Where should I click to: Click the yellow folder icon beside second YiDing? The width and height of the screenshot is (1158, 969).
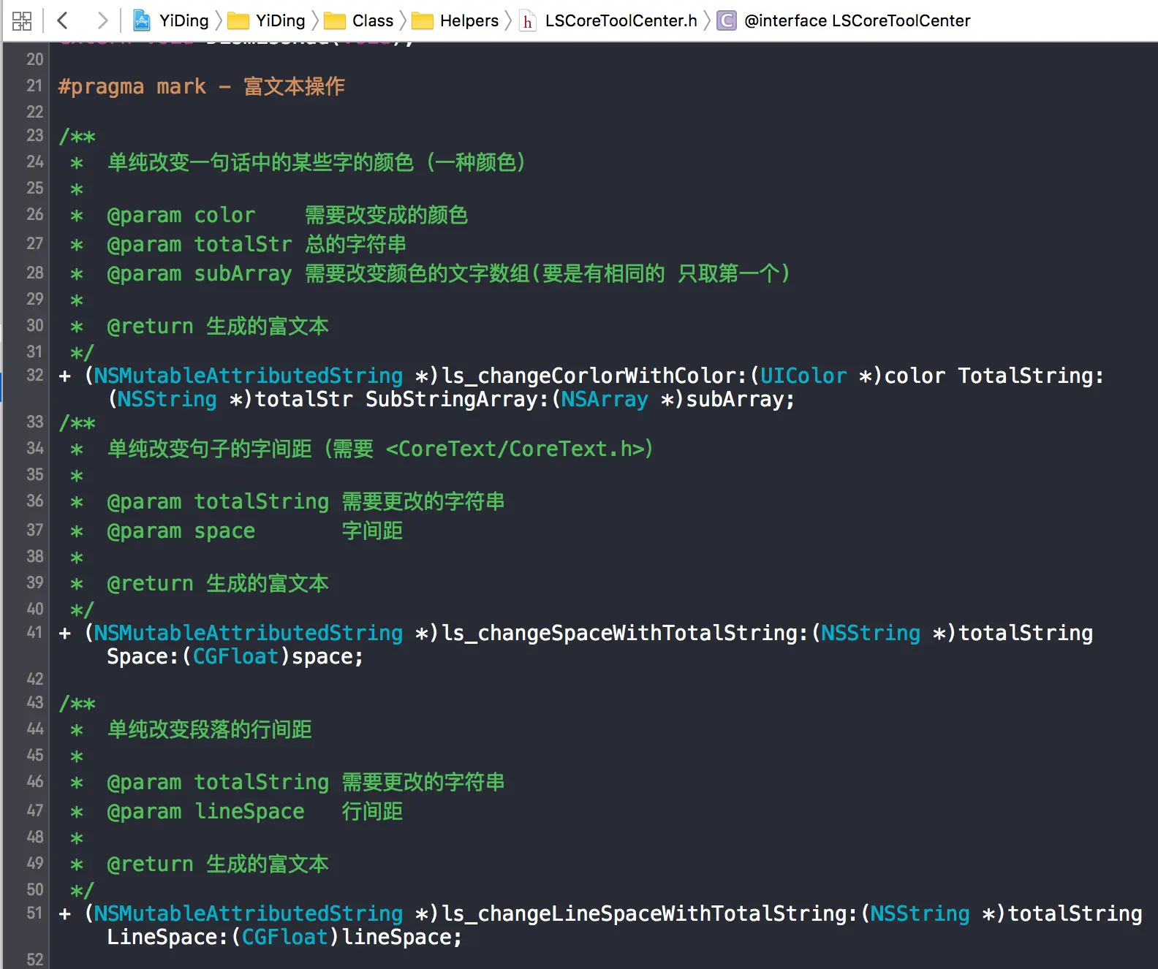(238, 21)
